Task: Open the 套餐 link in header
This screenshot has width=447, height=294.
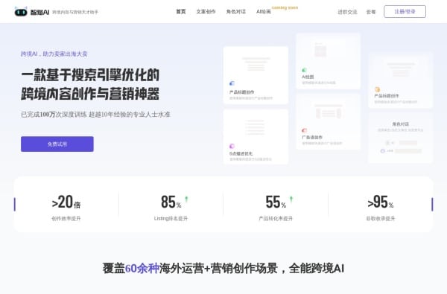Action: 371,12
